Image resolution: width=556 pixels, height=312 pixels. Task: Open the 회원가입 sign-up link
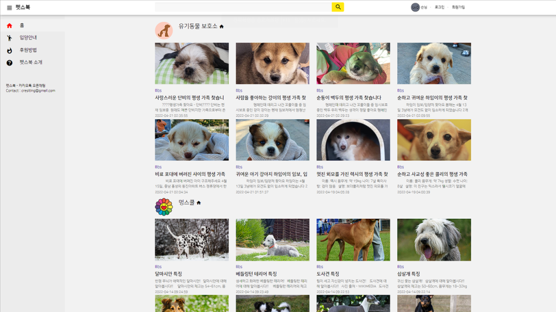pos(459,8)
